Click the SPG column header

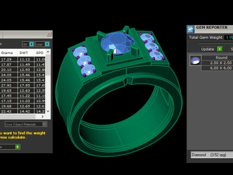point(40,53)
